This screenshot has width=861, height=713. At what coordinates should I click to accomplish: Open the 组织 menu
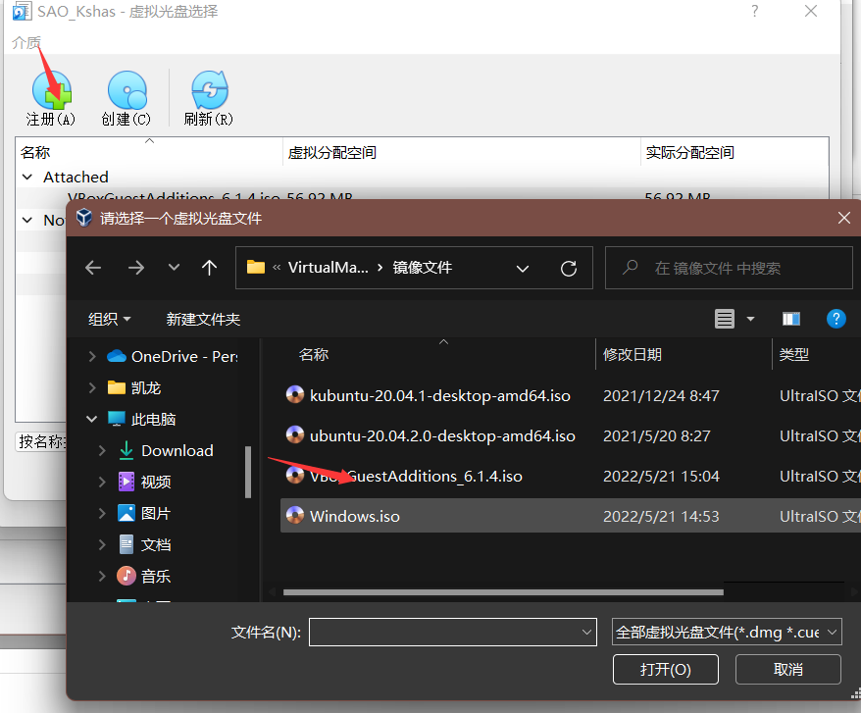(108, 319)
